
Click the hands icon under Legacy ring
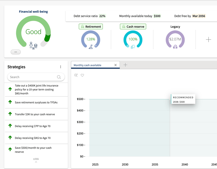[175, 47]
